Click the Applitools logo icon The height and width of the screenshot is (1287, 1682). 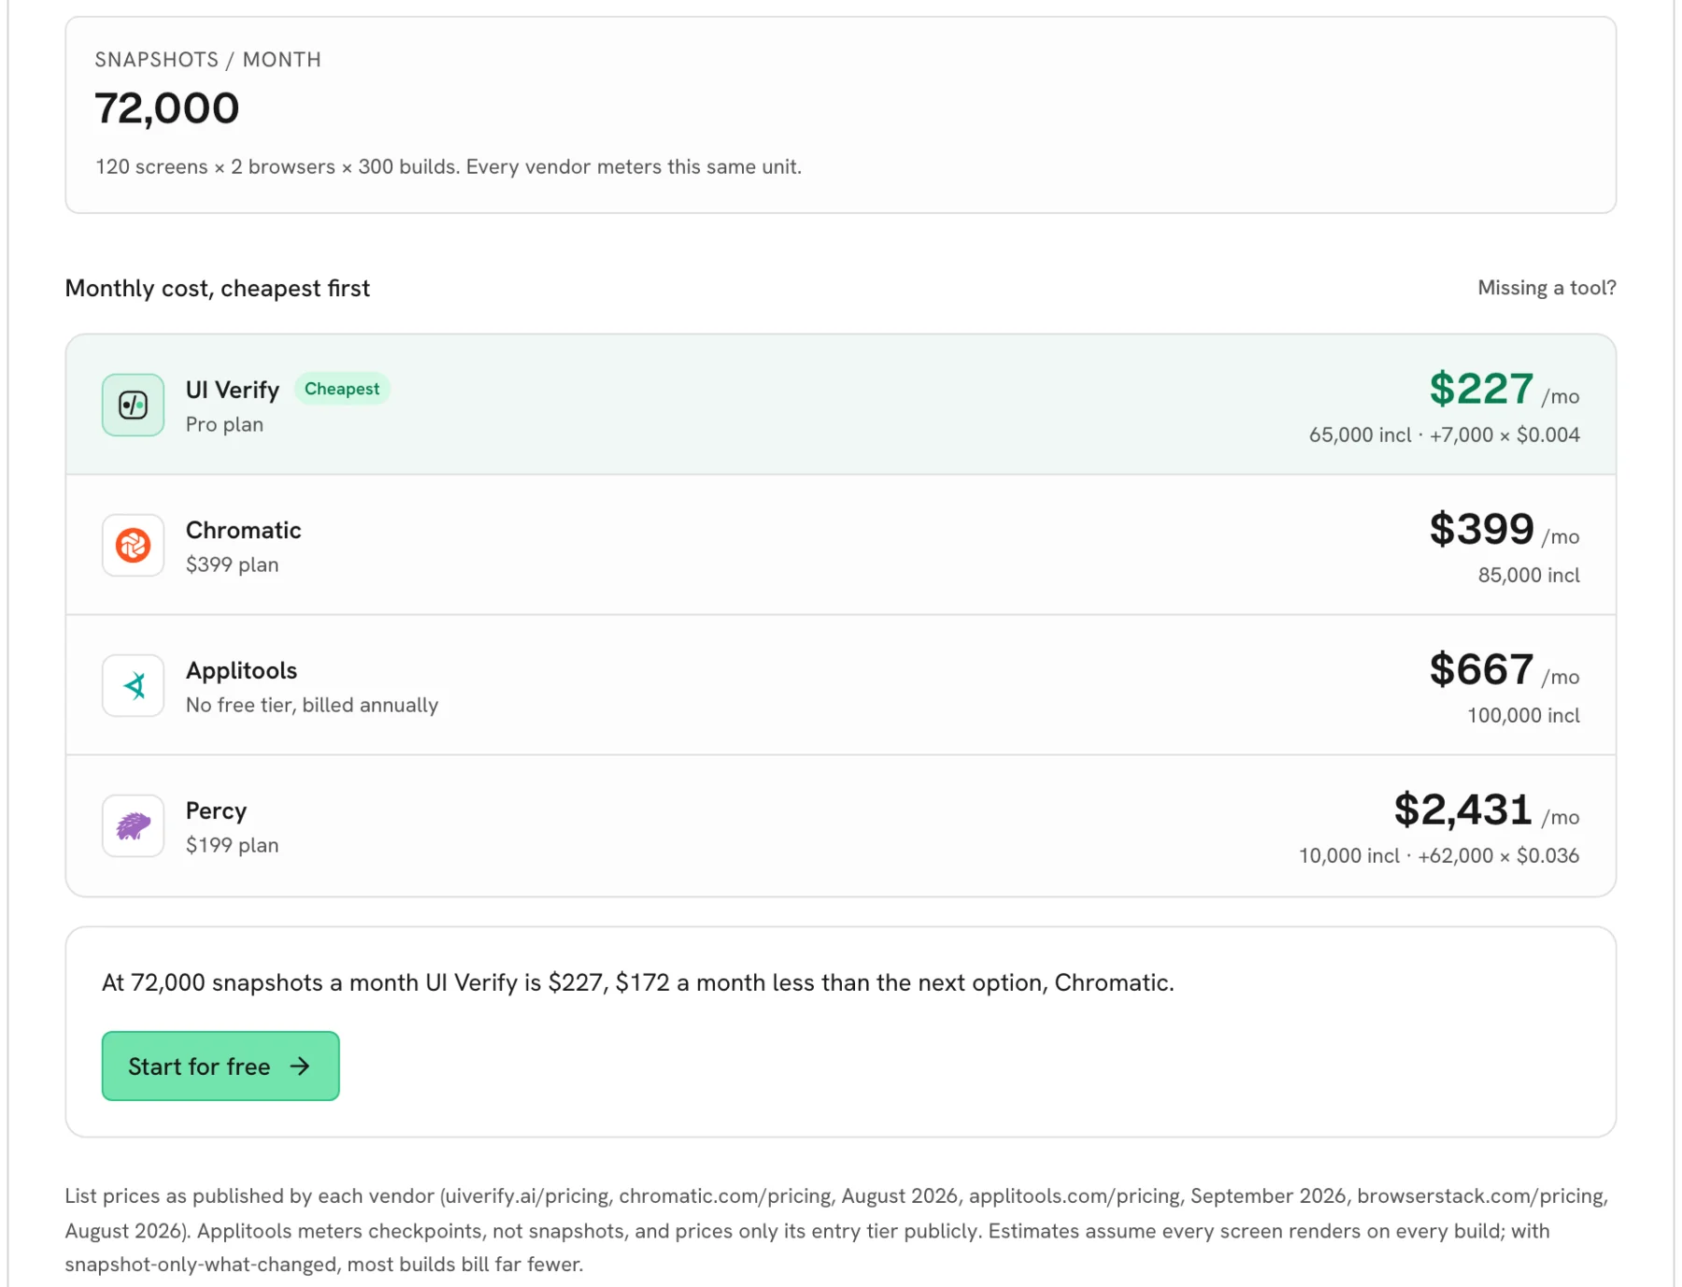tap(133, 685)
